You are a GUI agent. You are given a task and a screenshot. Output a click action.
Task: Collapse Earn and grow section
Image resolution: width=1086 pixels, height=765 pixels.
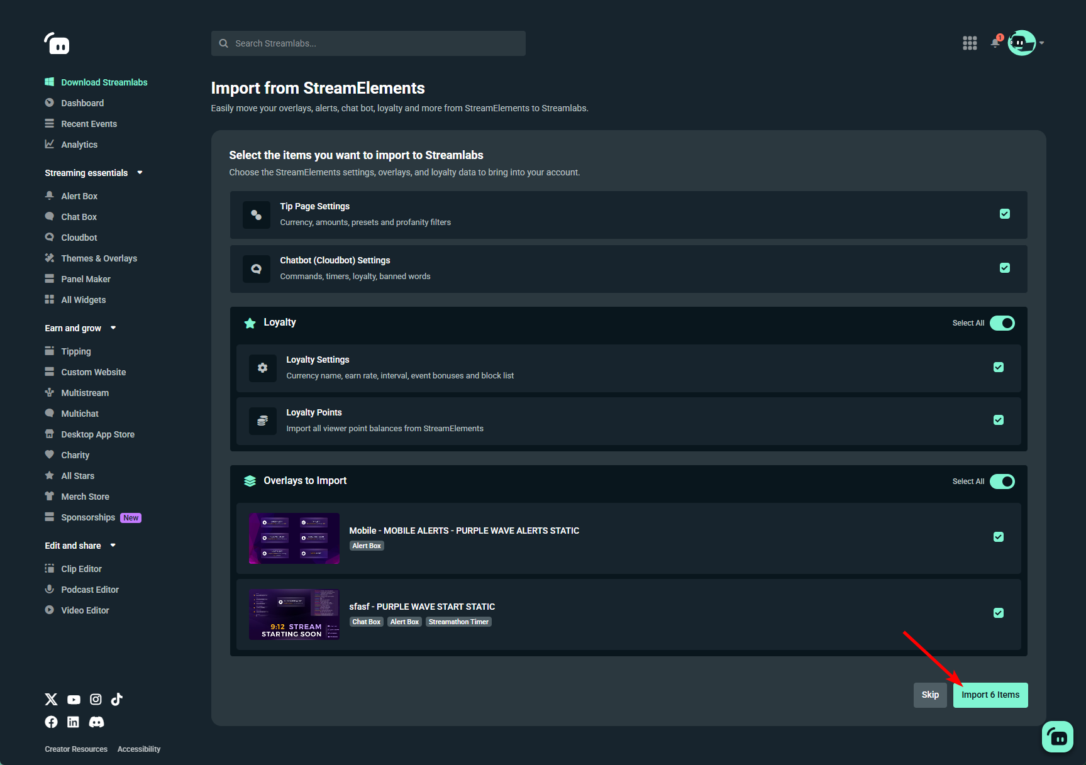tap(80, 328)
